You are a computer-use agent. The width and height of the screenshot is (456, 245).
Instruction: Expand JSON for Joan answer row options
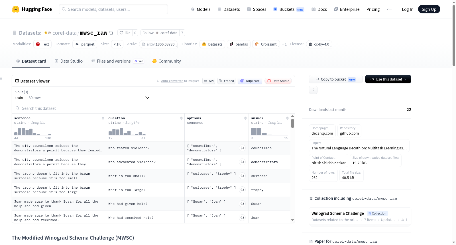pyautogui.click(x=242, y=218)
